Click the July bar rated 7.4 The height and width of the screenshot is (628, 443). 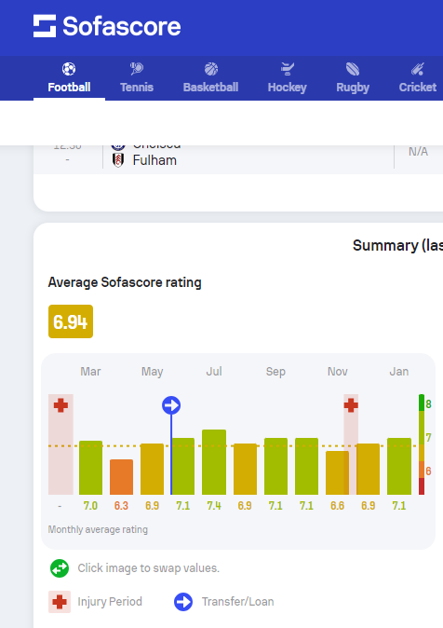[x=214, y=462]
